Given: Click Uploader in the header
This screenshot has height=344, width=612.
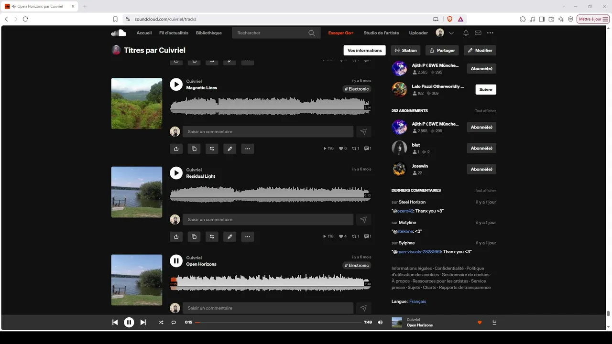Looking at the screenshot, I should pos(418,33).
